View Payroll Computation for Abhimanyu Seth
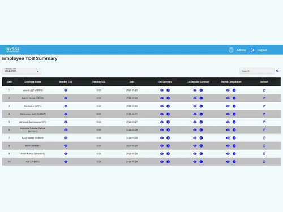 pyautogui.click(x=228, y=114)
